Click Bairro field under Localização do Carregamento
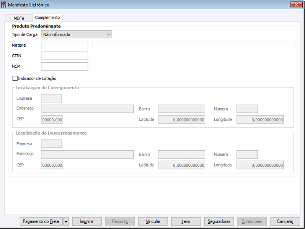Viewport: 305px width, 229px height. 181,109
